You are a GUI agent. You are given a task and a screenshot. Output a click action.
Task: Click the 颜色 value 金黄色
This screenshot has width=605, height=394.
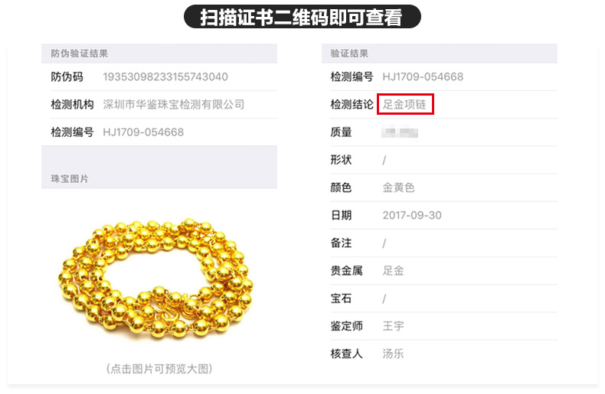click(x=398, y=187)
